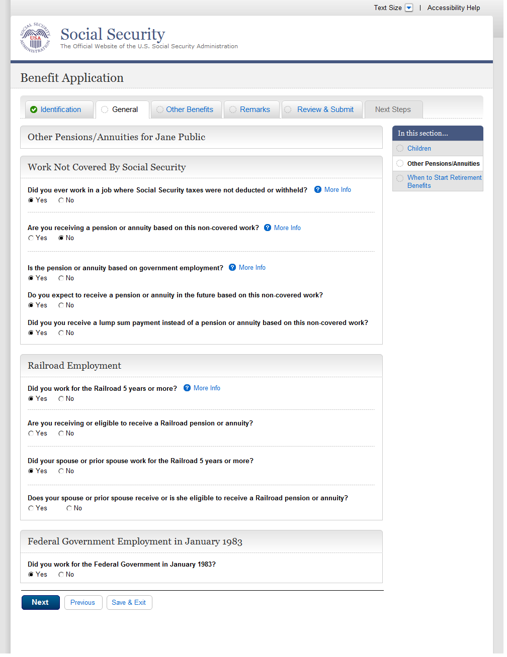The height and width of the screenshot is (657, 507).
Task: Click the Social Security Administration seal logo
Action: pos(35,38)
